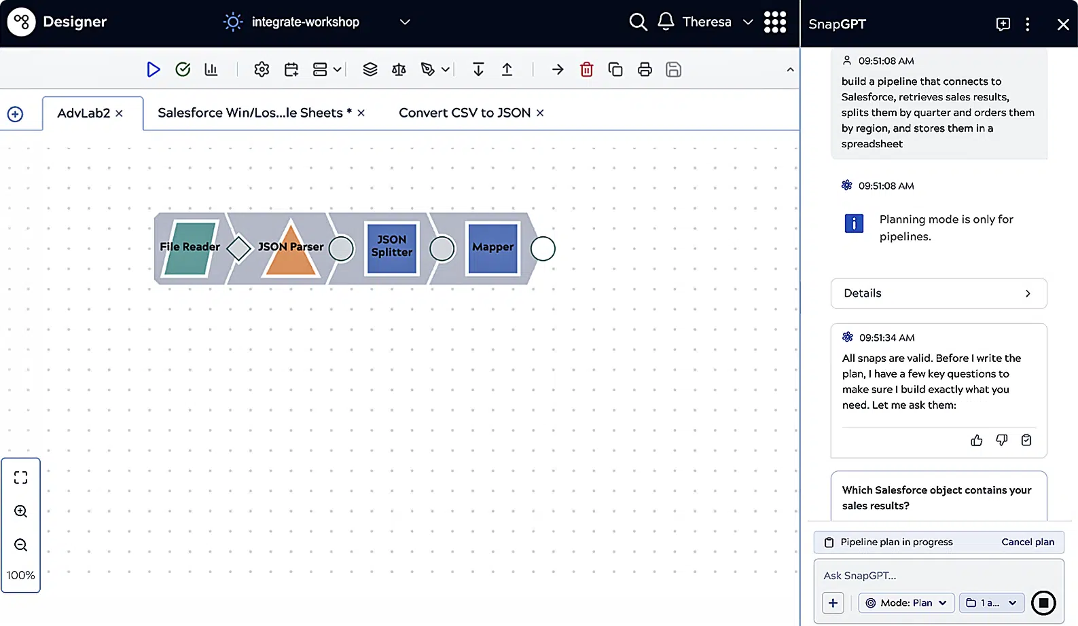Expand the integrate-workshop project dropdown
Image resolution: width=1078 pixels, height=626 pixels.
pyautogui.click(x=405, y=22)
